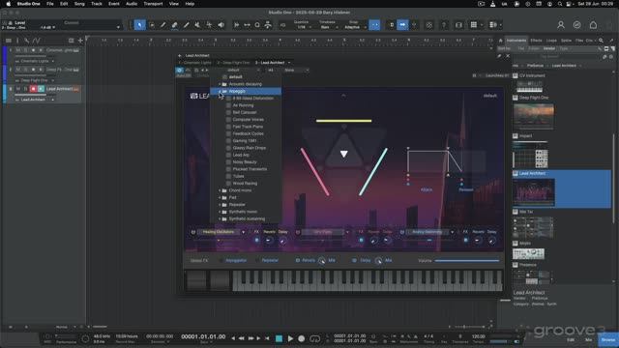This screenshot has height=348, width=619.
Task: Open the wrench options above the tracks
Action: 26,41
